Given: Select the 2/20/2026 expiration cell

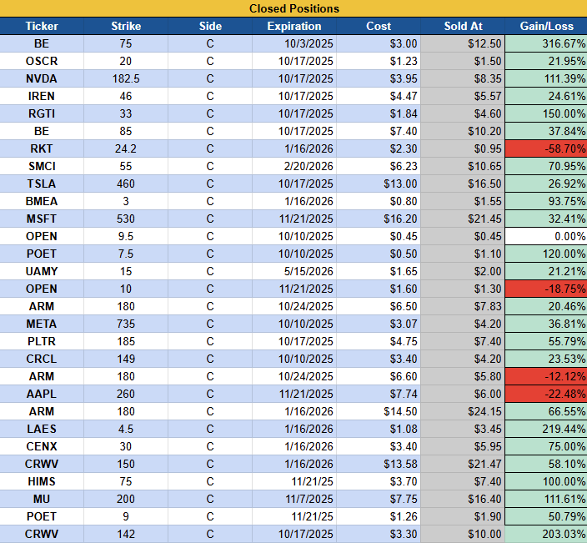Looking at the screenshot, I should coord(294,166).
